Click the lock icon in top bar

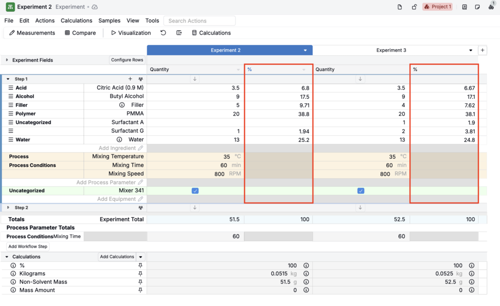point(414,7)
